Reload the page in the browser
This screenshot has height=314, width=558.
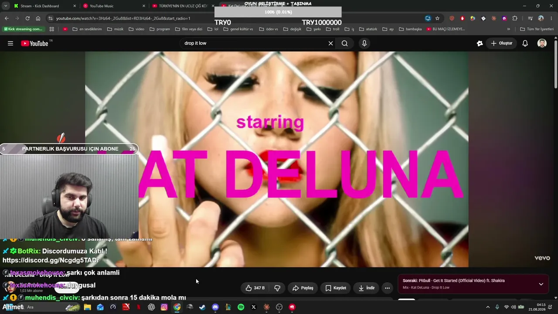click(x=27, y=18)
